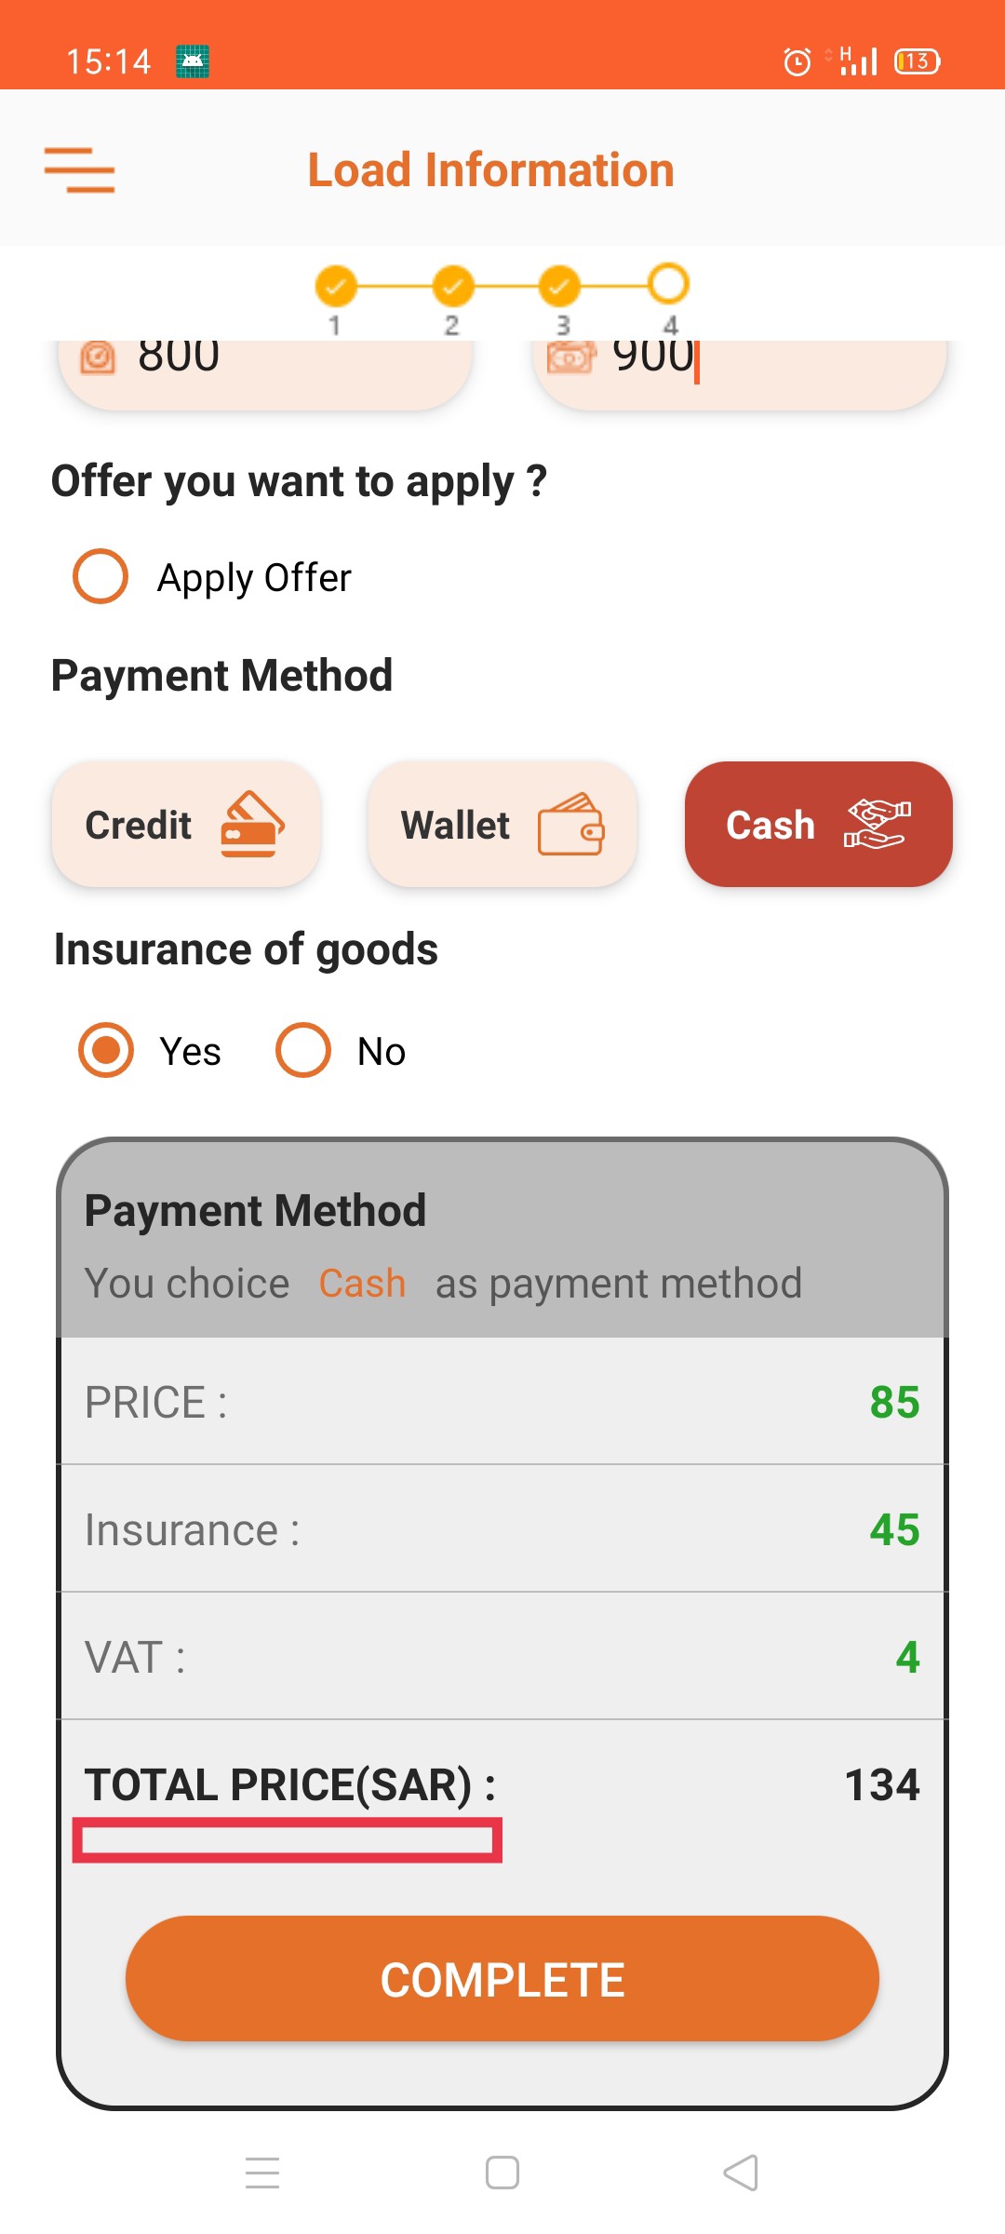Tap the cash hand icon
The width and height of the screenshot is (1005, 2234).
click(877, 825)
